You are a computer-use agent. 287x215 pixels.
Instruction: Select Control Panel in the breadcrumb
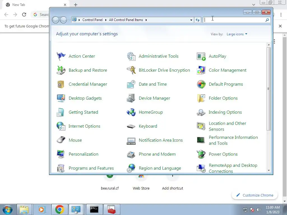(92, 20)
